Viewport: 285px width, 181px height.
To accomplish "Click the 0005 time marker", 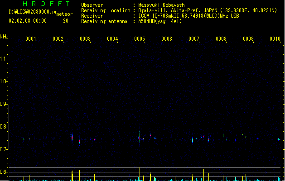I will [x=140, y=39].
